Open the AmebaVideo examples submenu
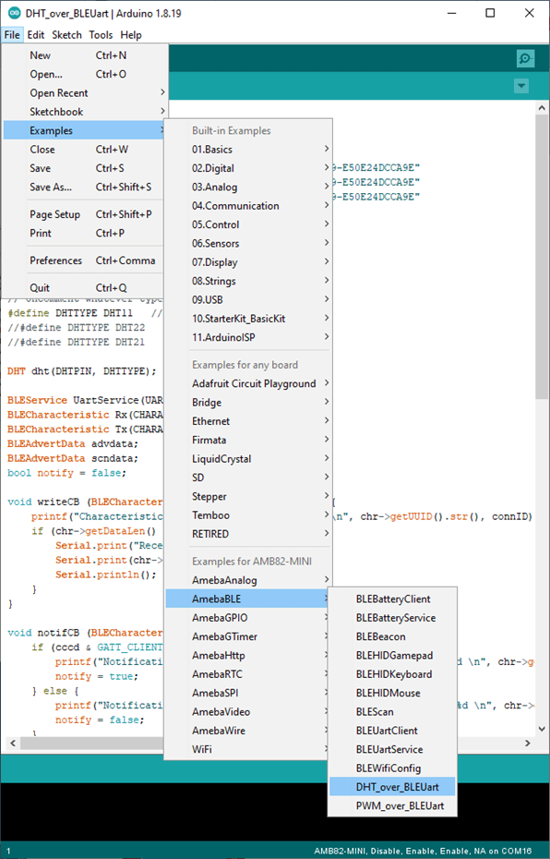Viewport: 550px width, 859px height. tap(248, 711)
